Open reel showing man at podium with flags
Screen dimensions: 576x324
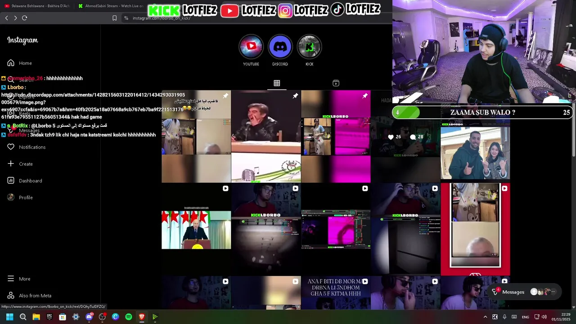196,229
